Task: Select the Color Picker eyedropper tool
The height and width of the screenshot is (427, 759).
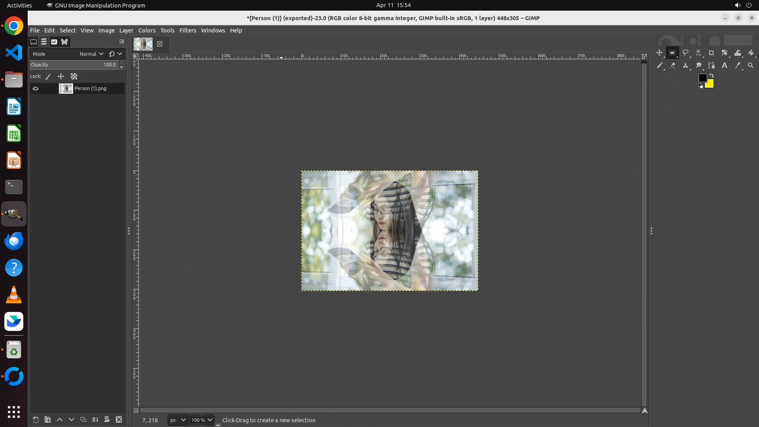Action: (x=738, y=66)
